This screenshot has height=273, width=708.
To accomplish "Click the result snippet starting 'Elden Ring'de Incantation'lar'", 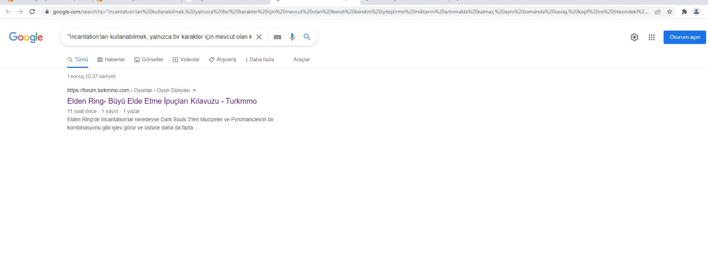I will (171, 123).
